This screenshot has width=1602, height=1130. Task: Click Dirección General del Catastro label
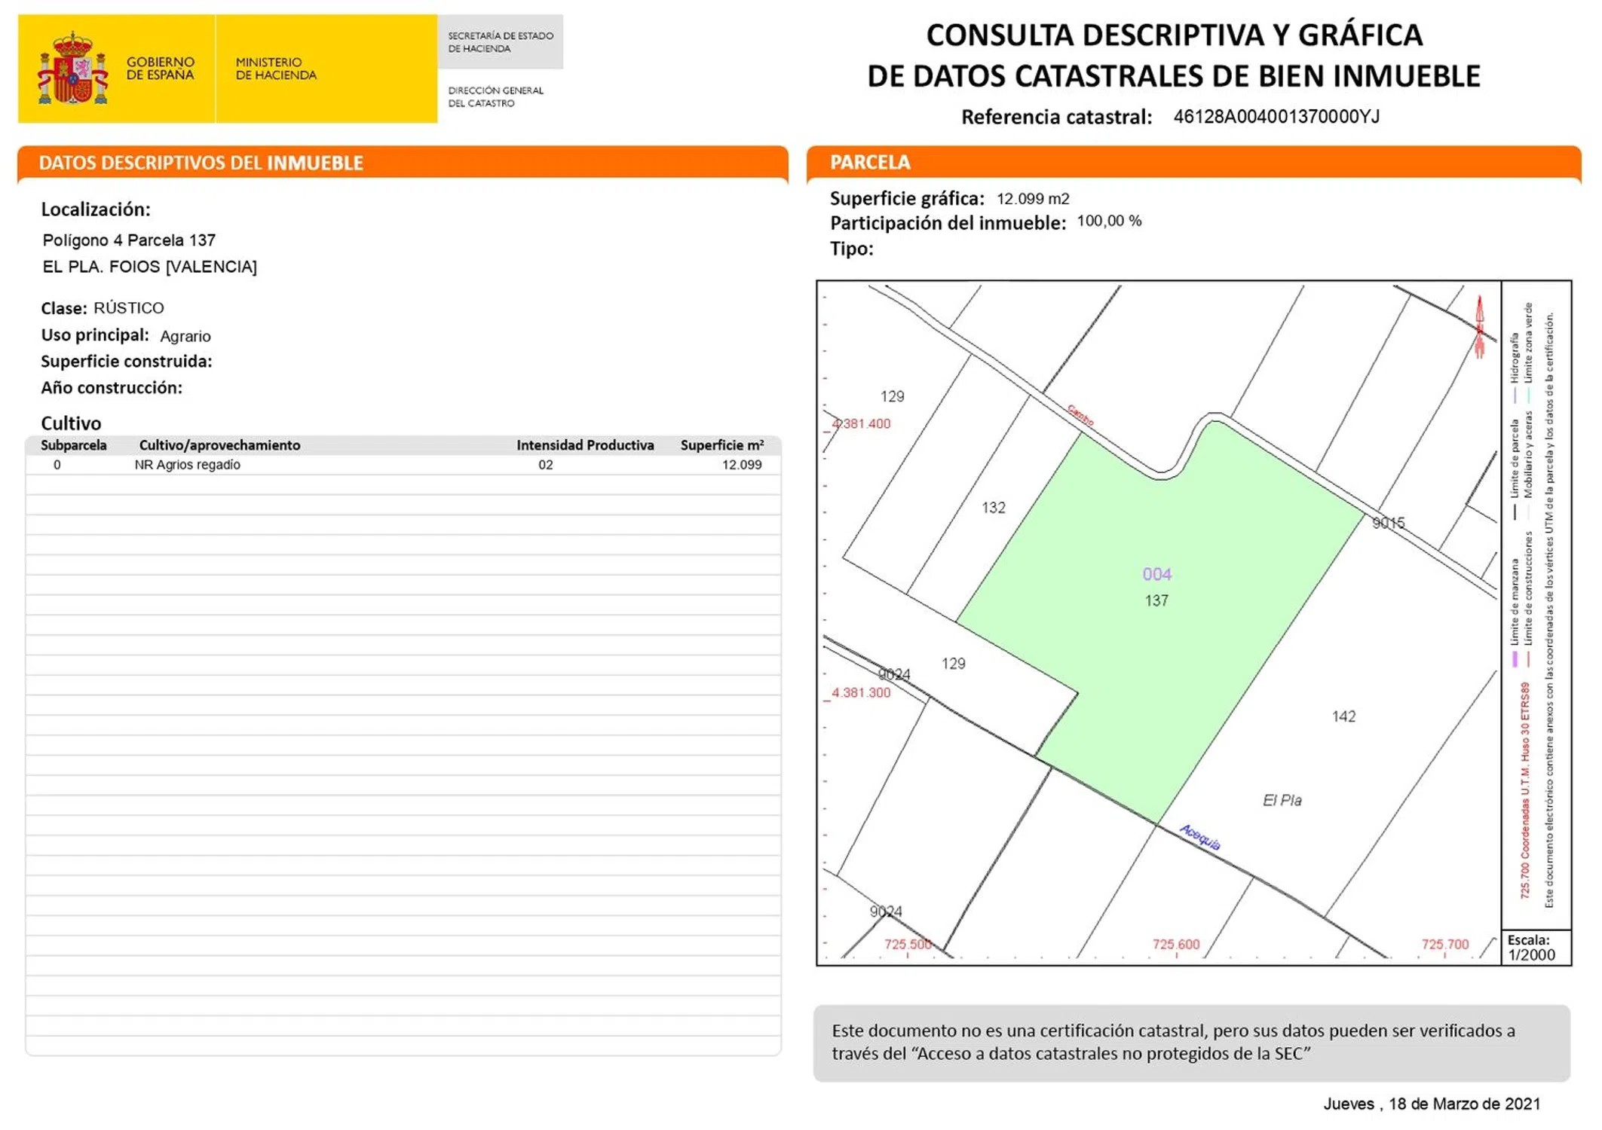pyautogui.click(x=495, y=96)
